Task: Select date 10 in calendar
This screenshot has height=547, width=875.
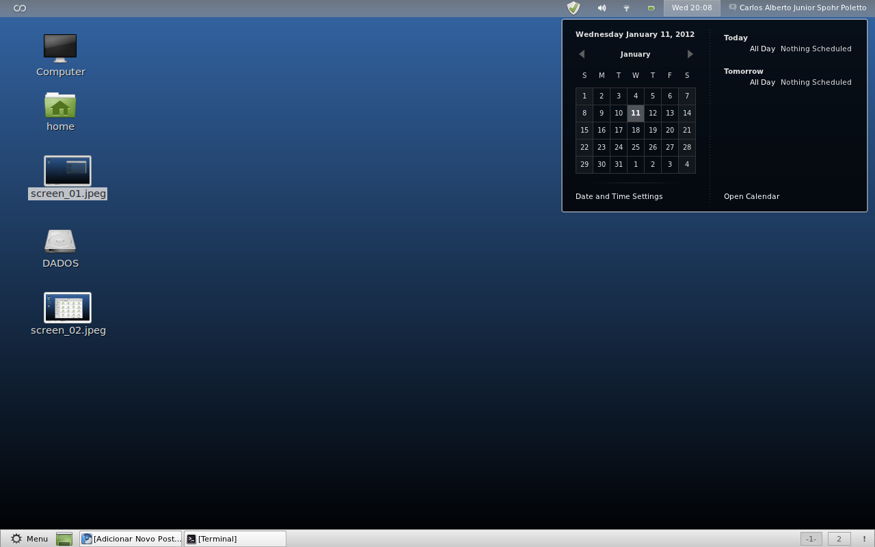Action: (x=619, y=113)
